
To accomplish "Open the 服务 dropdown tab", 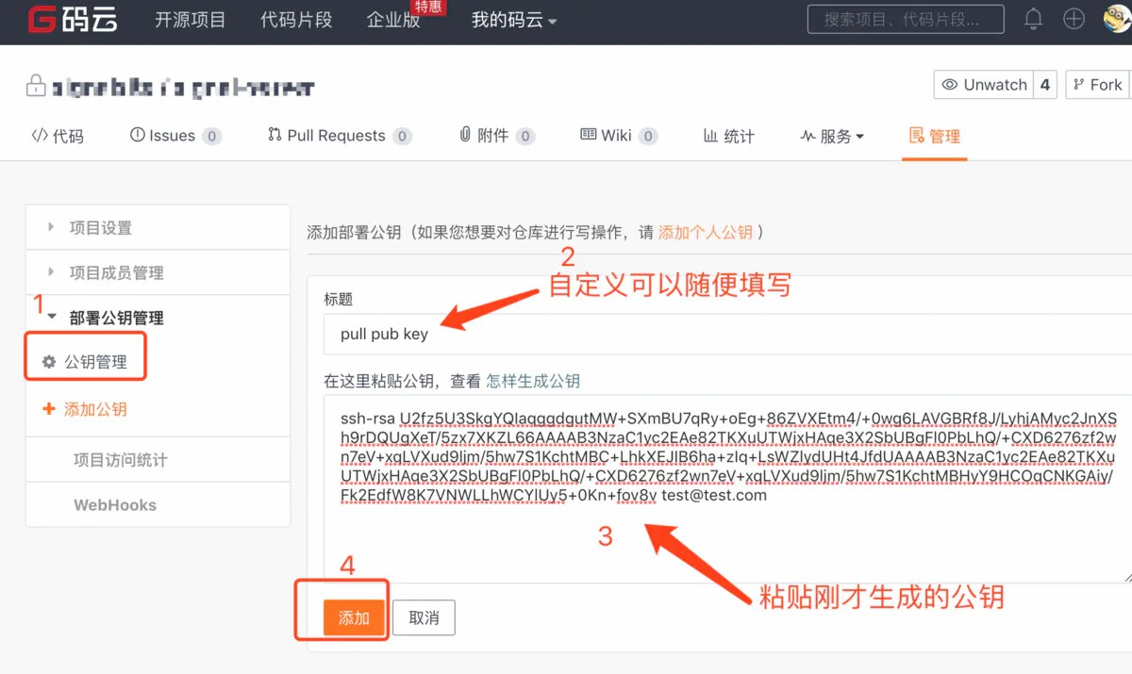I will tap(832, 136).
